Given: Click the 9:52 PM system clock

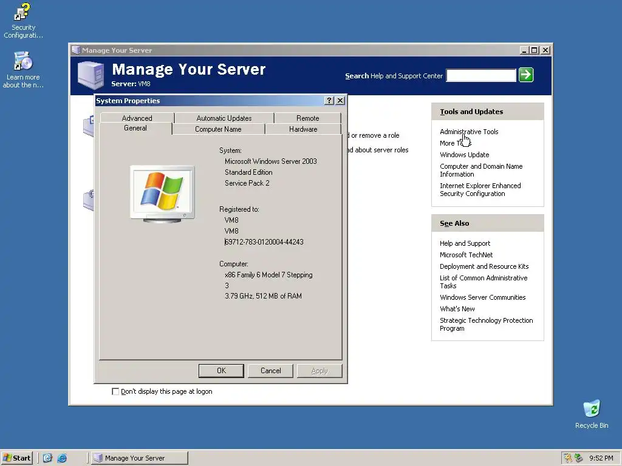Looking at the screenshot, I should [601, 458].
